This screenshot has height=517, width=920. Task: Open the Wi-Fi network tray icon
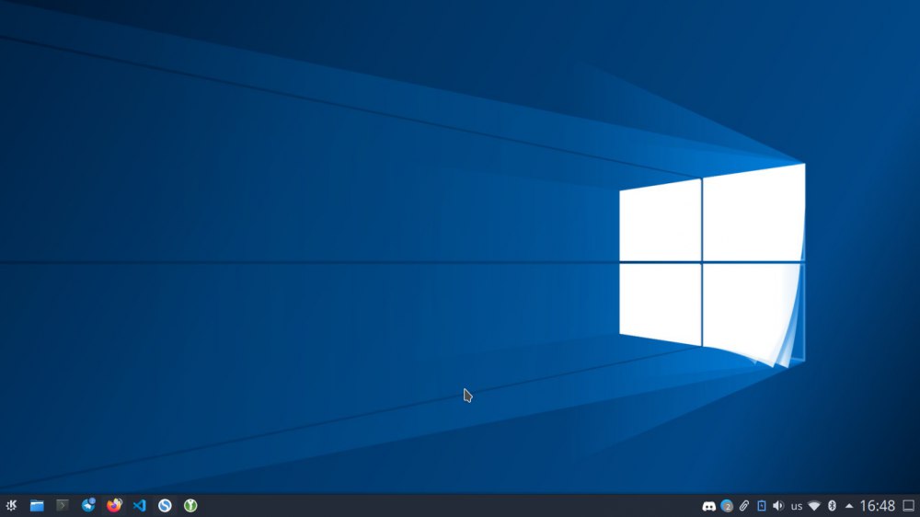tap(814, 506)
